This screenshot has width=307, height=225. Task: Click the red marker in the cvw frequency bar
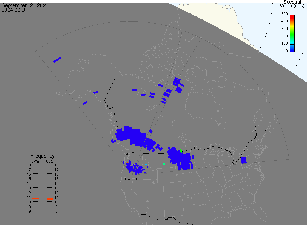click(x=35, y=199)
